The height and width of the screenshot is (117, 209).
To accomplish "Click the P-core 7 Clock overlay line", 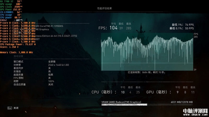I will tap(18, 42).
